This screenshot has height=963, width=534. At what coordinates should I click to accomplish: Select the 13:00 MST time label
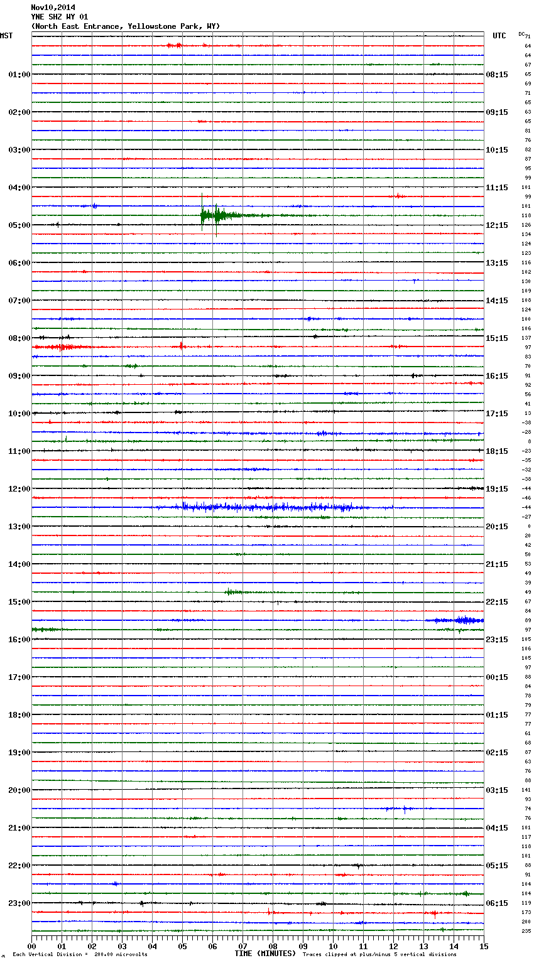click(x=19, y=527)
